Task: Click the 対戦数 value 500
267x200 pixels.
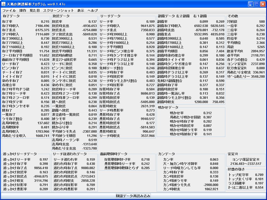Action: pos(262,22)
